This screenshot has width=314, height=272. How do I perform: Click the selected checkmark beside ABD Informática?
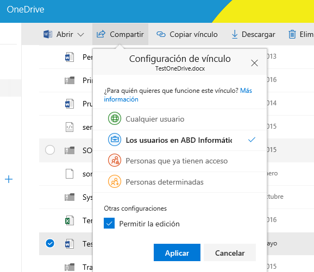pyautogui.click(x=252, y=140)
